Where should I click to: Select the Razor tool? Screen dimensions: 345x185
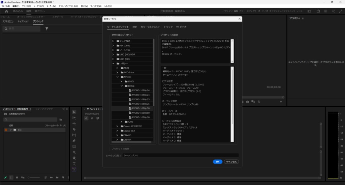pyautogui.click(x=74, y=129)
